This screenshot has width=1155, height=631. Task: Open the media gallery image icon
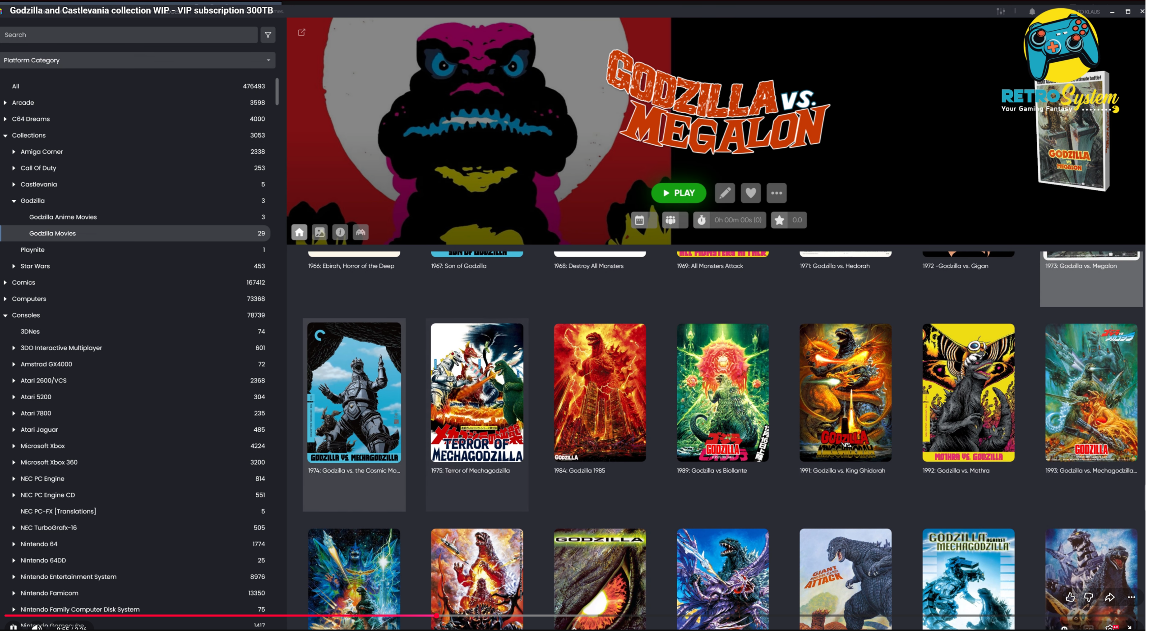319,232
